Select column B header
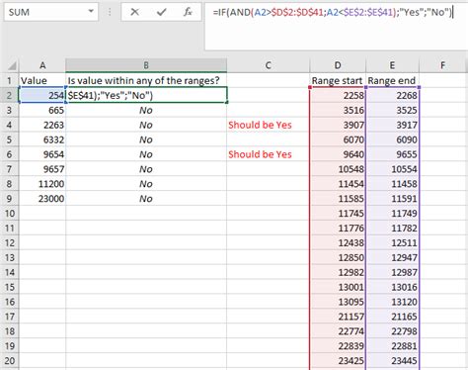This screenshot has height=370, width=468. pos(146,65)
